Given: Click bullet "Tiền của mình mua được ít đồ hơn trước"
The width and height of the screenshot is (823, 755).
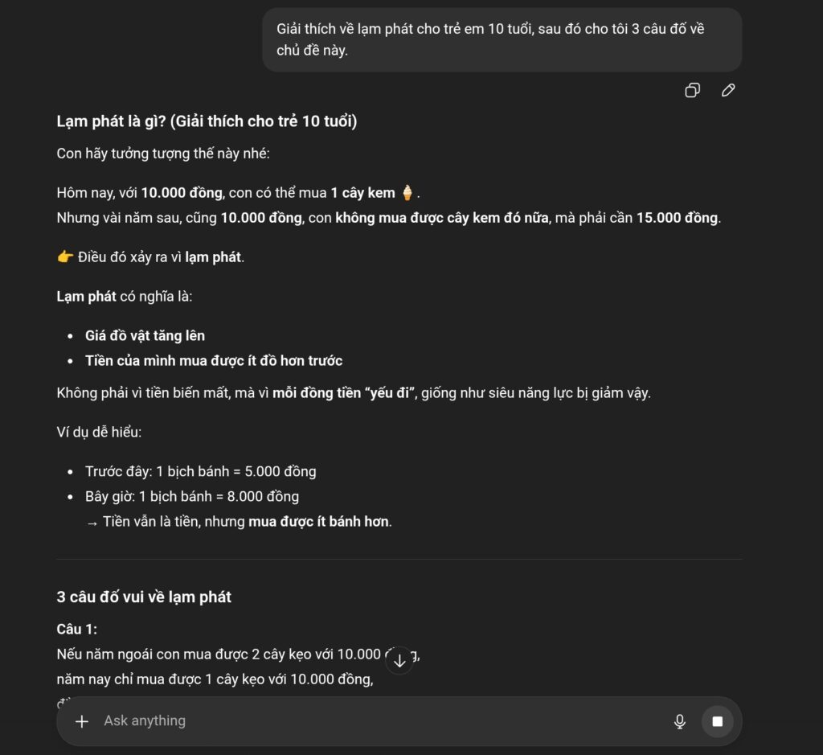Looking at the screenshot, I should click(214, 360).
